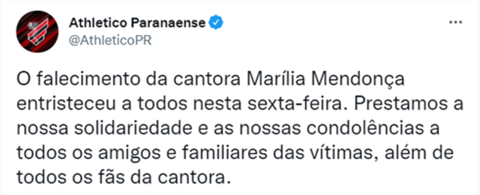Click the blue verified badge
Screen dimensions: 480x195
[216, 23]
